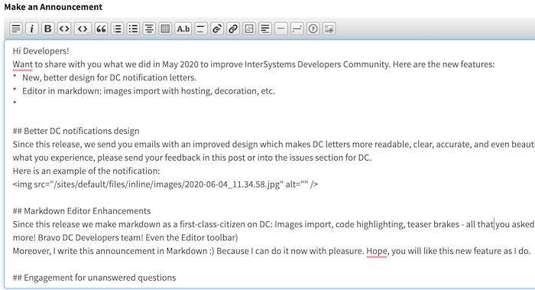Click the underlined word 'Want'
The width and height of the screenshot is (535, 290).
coord(22,64)
